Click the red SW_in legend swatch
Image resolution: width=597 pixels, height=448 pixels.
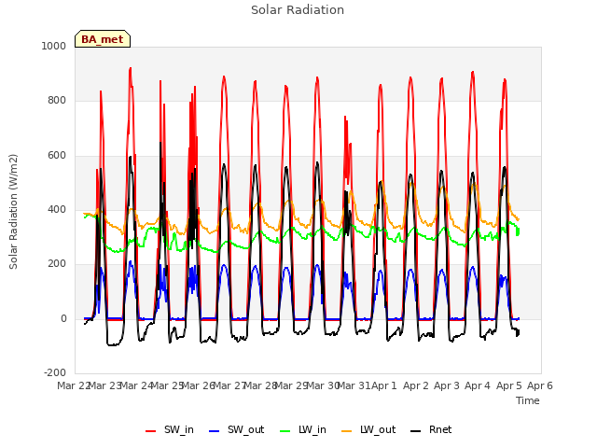(151, 431)
